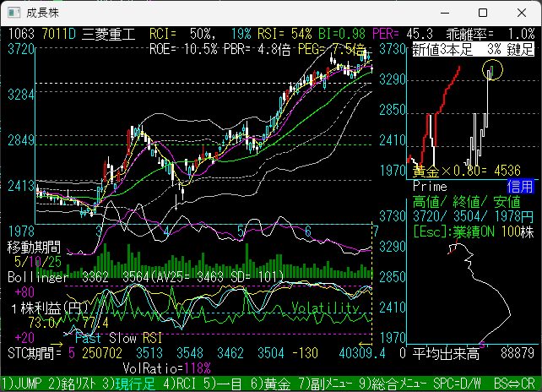The width and height of the screenshot is (542, 392).
Task: Click the Volatility label on oscillator
Action: click(x=325, y=308)
